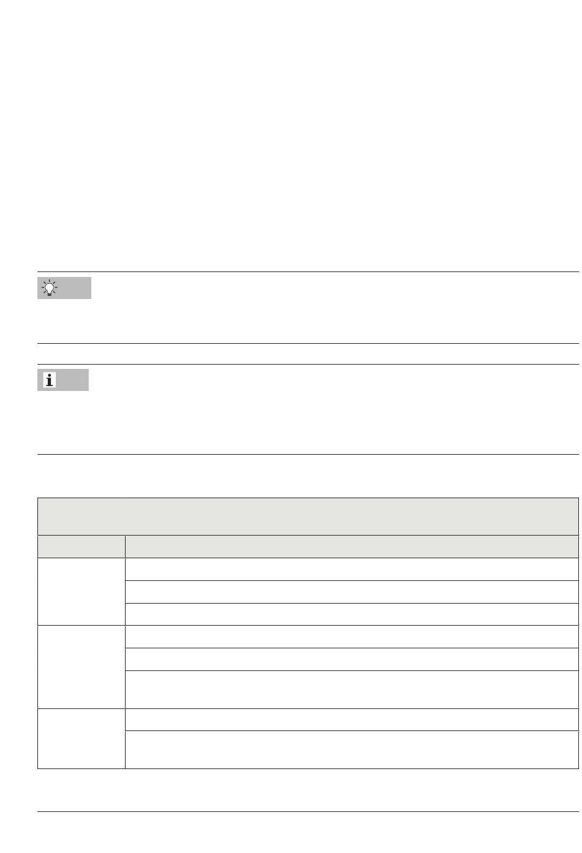Click first row of the second table group
Viewport: 582px width, 853px height.
(352, 637)
